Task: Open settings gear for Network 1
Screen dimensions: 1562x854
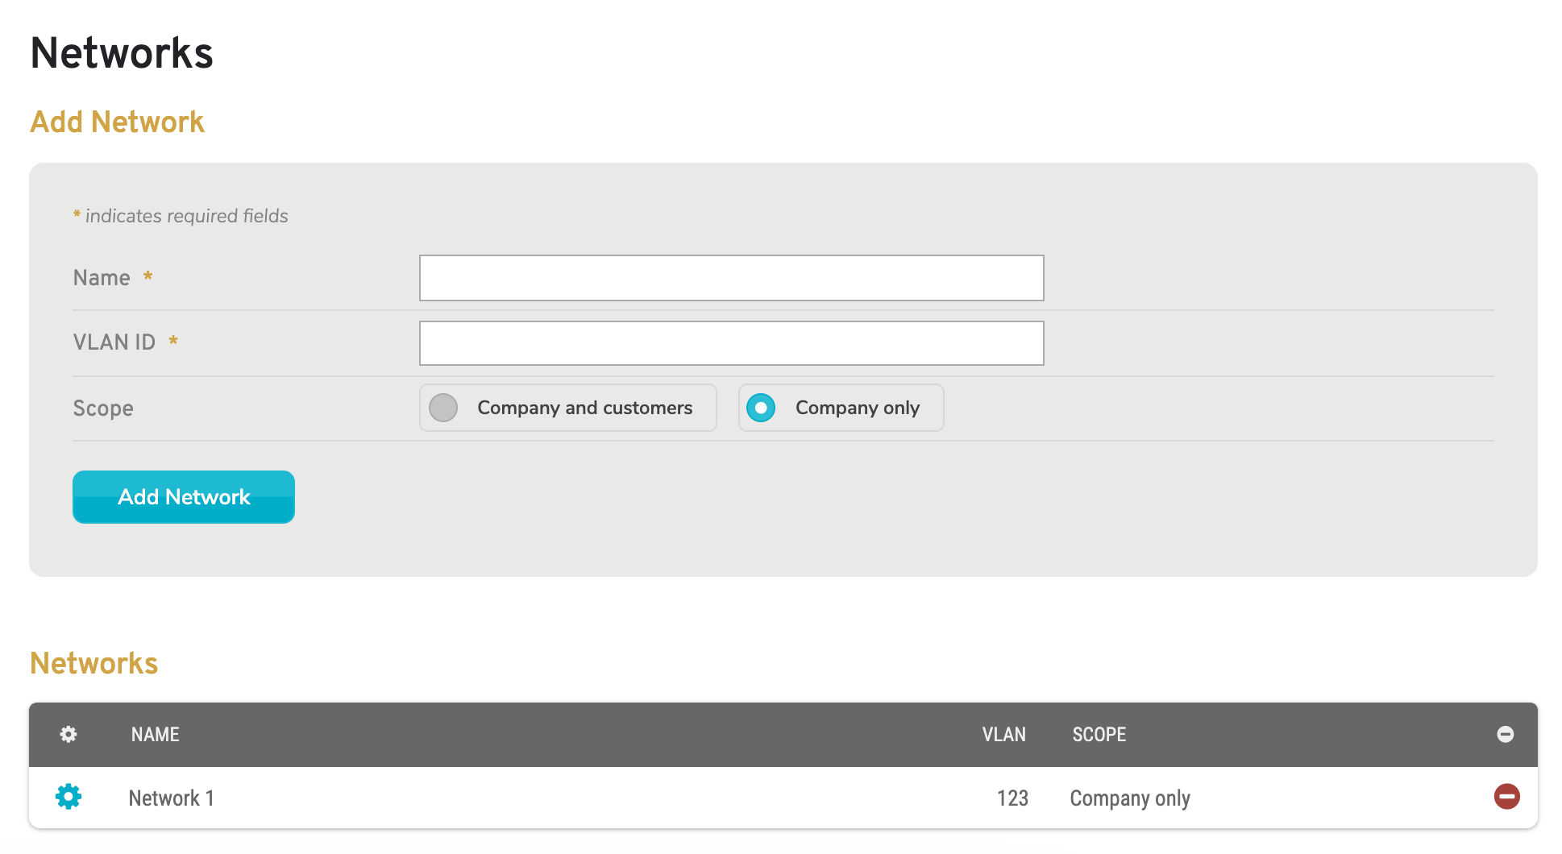Action: pyautogui.click(x=69, y=797)
